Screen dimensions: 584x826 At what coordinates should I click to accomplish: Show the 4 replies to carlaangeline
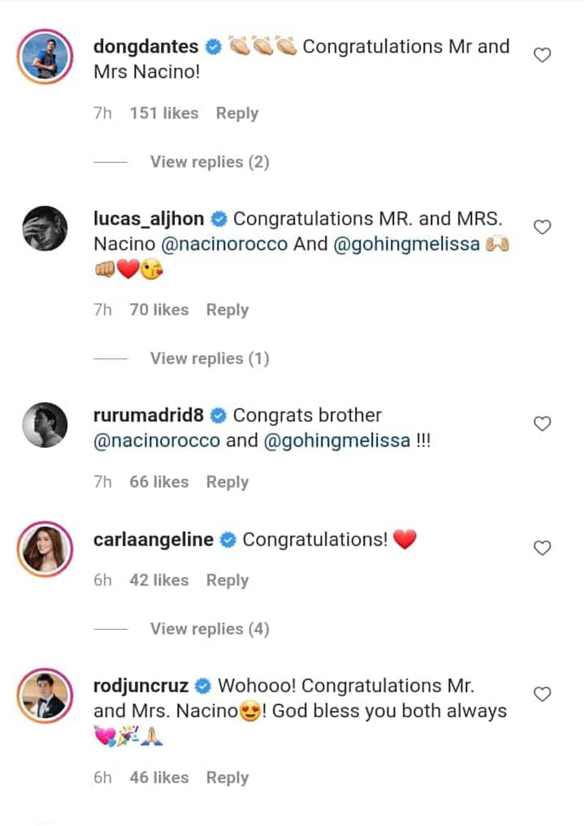(x=209, y=629)
